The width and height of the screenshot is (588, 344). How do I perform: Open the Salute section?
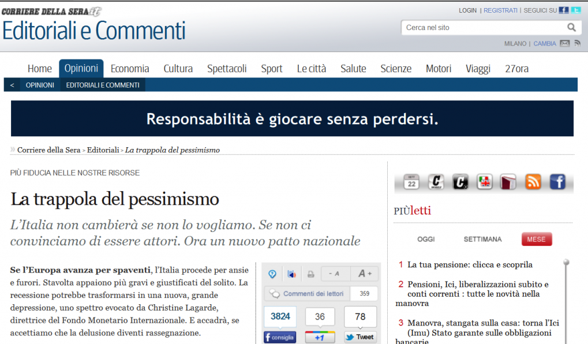[353, 69]
